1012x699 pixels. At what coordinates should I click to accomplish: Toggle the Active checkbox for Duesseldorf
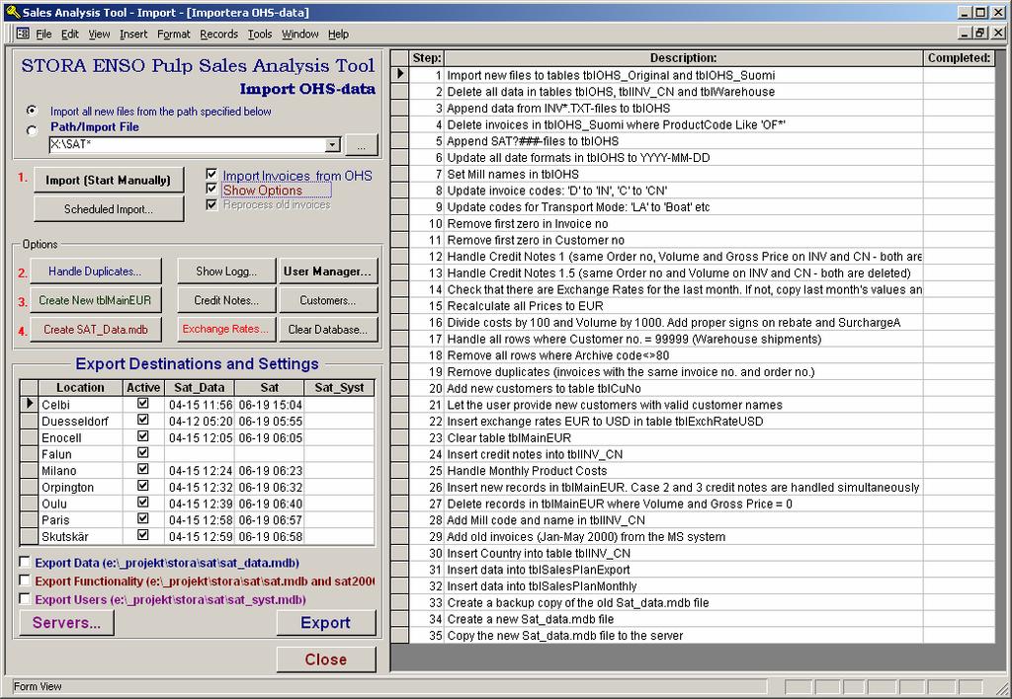pos(142,420)
